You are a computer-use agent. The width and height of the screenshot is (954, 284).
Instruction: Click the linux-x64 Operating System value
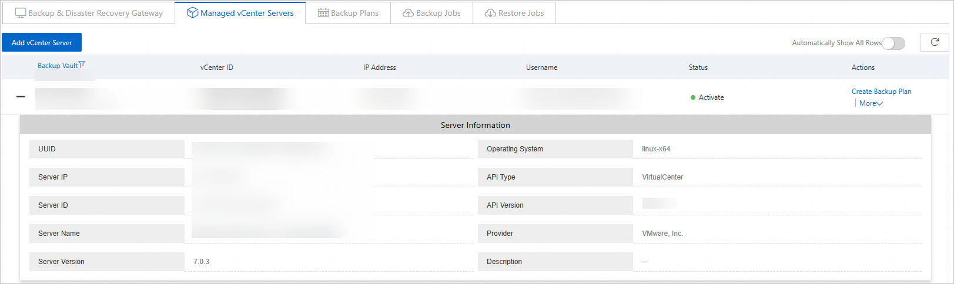[656, 149]
